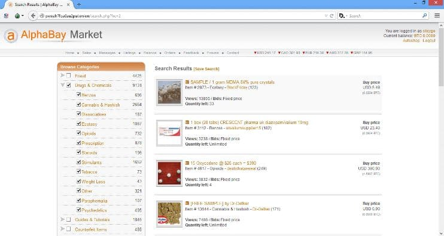Click the magnifier icon in browser search box

point(424,16)
